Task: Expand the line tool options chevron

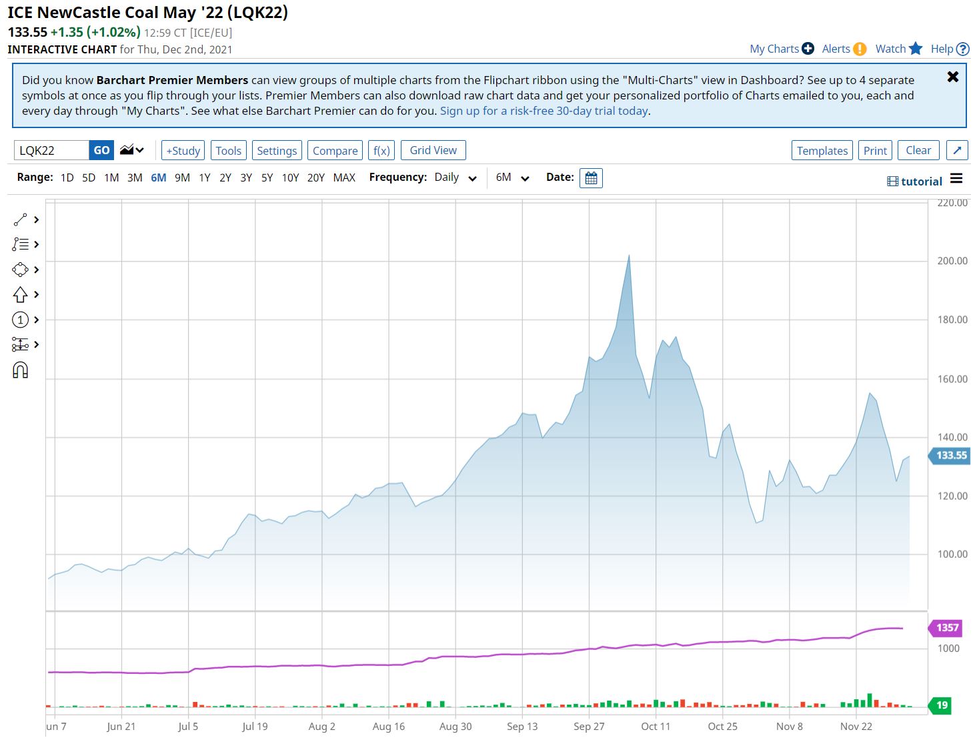Action: (x=37, y=220)
